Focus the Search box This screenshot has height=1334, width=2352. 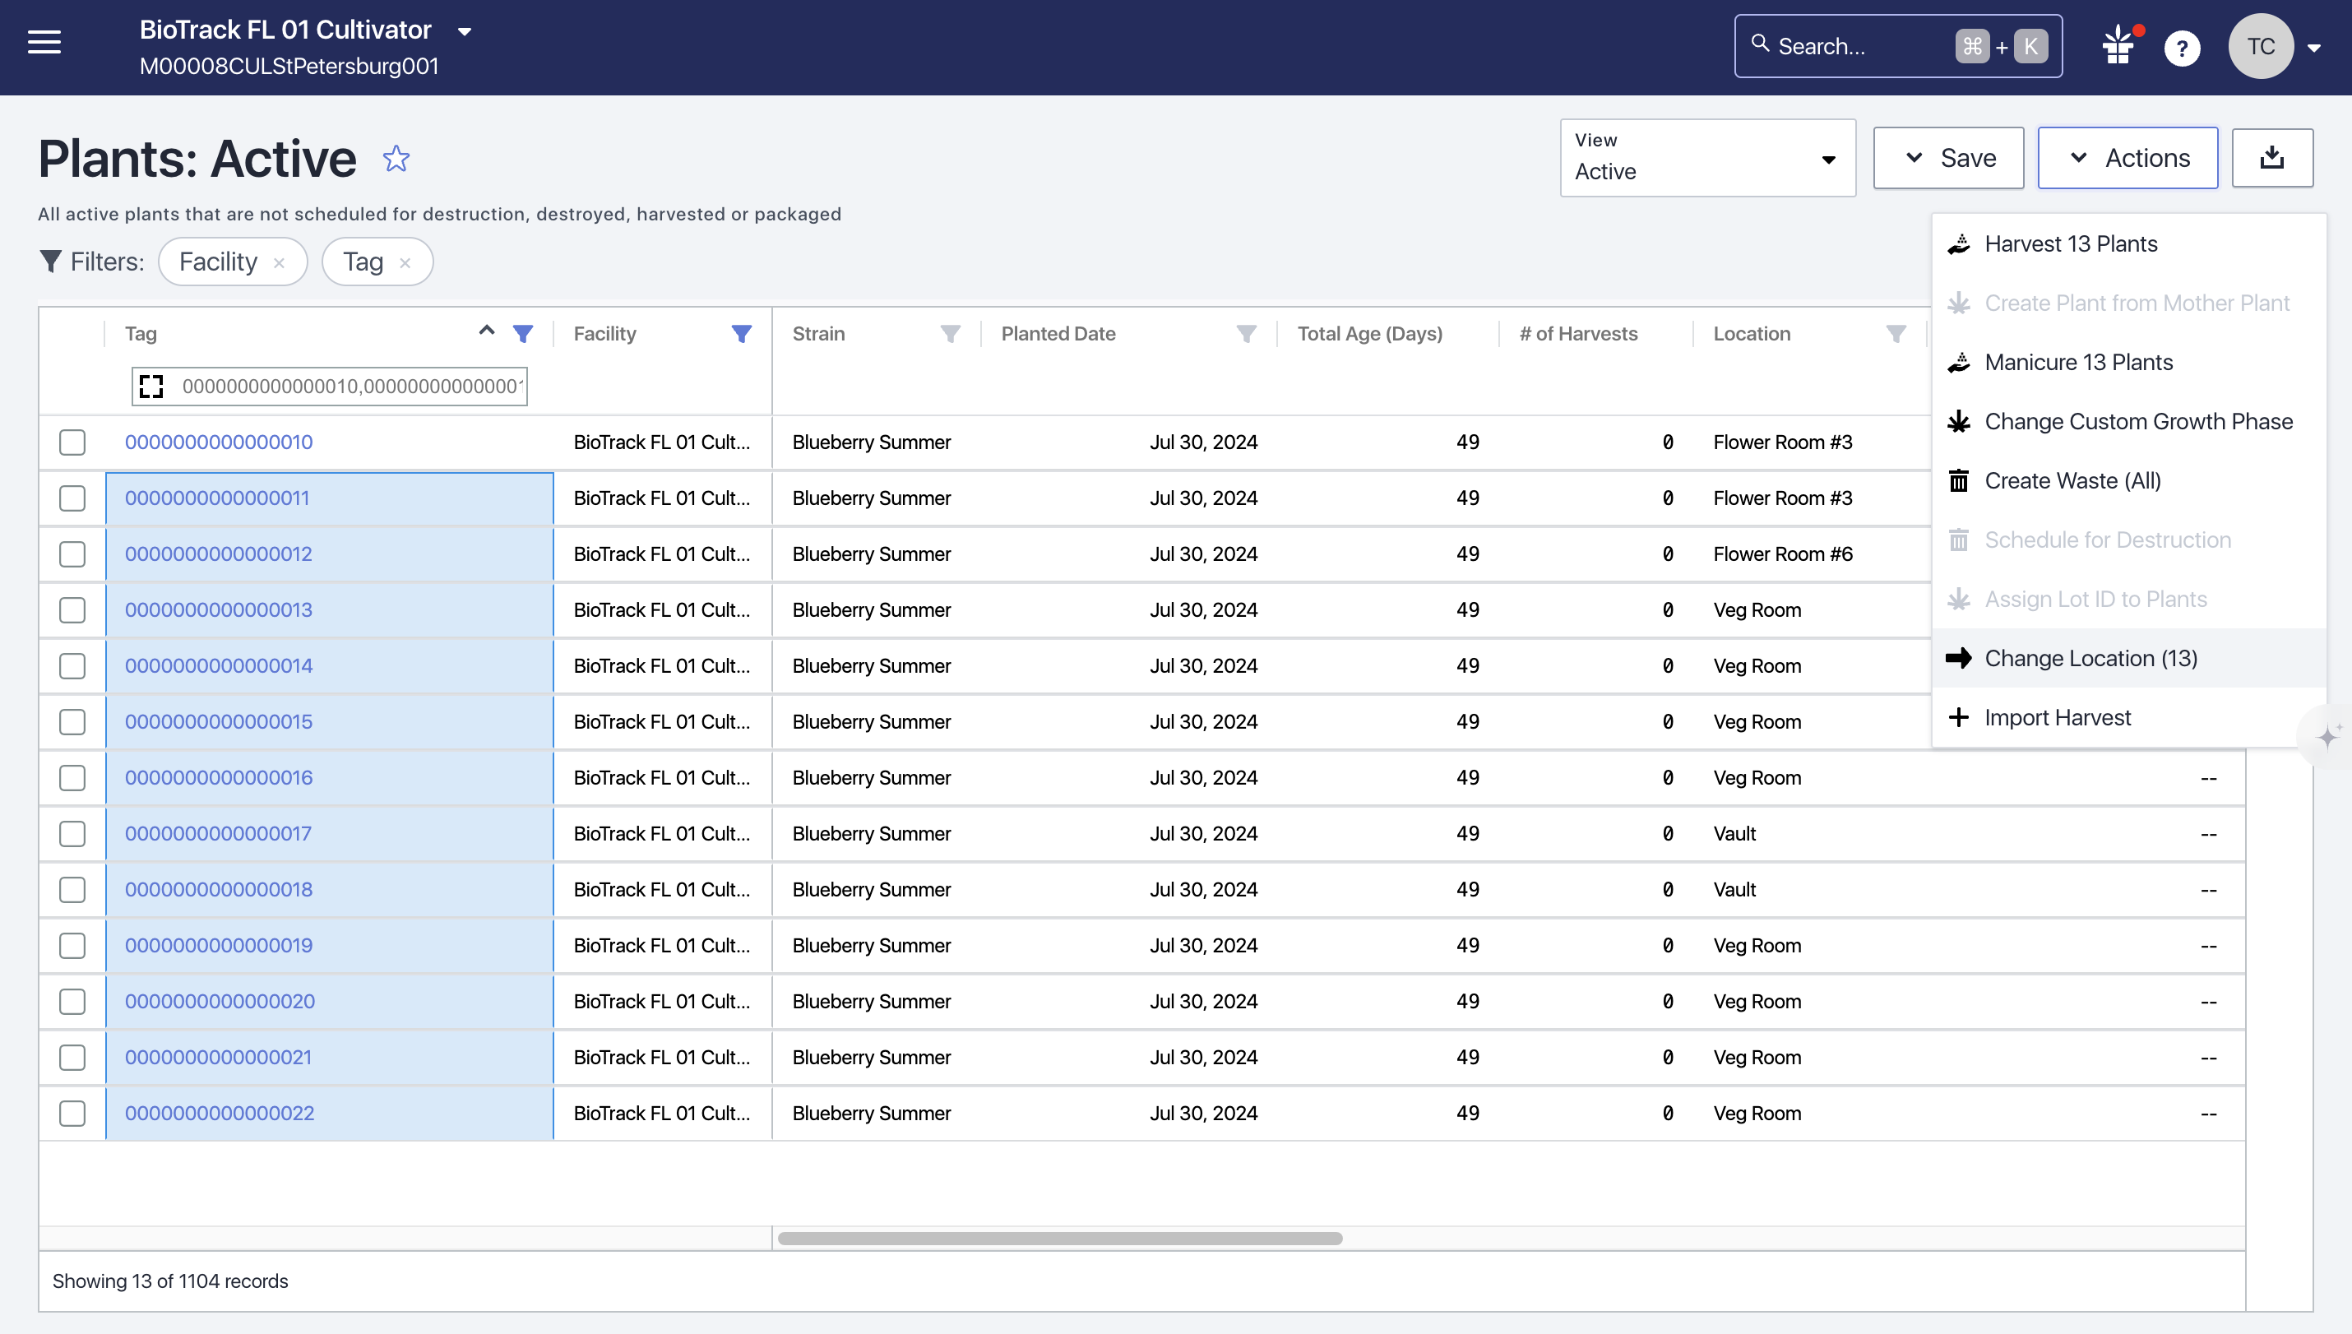1898,46
